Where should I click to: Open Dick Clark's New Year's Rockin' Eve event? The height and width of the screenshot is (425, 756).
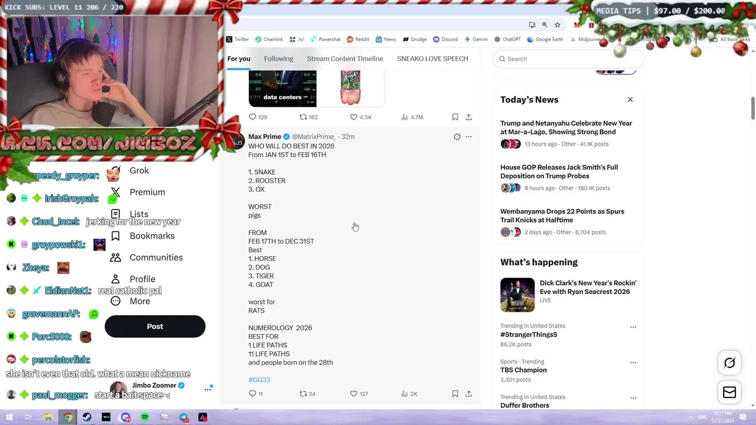pyautogui.click(x=588, y=287)
